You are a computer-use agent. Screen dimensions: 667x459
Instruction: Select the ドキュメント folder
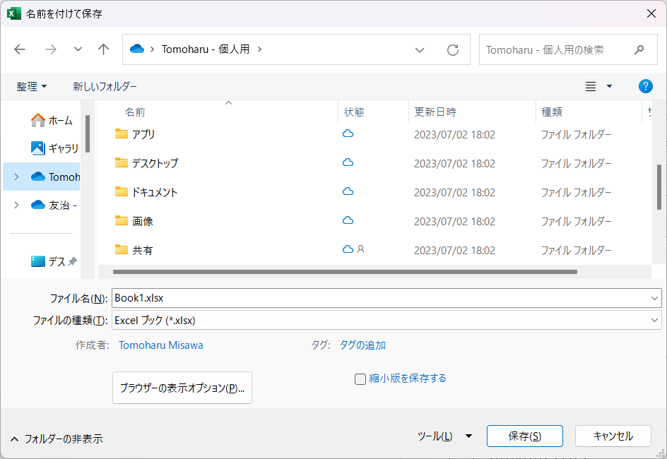pos(146,192)
